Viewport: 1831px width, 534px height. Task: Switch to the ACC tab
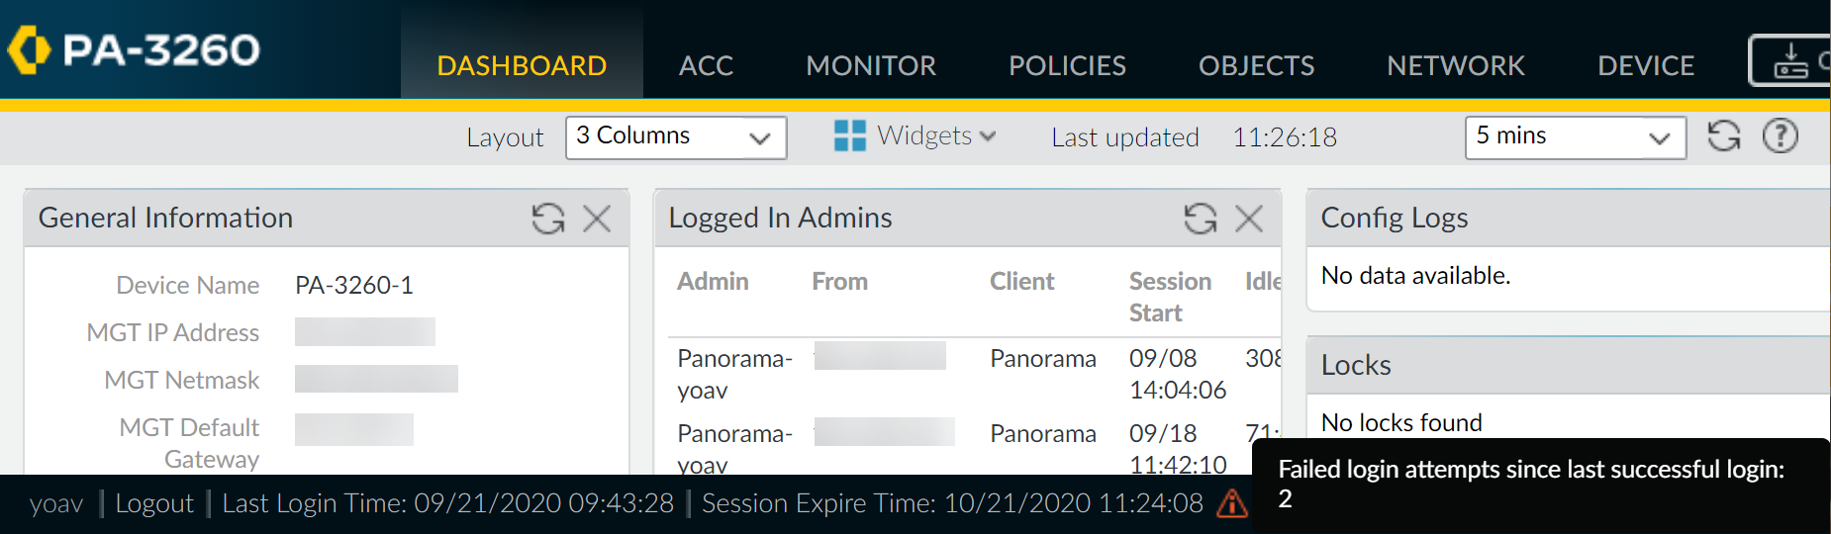[x=706, y=65]
